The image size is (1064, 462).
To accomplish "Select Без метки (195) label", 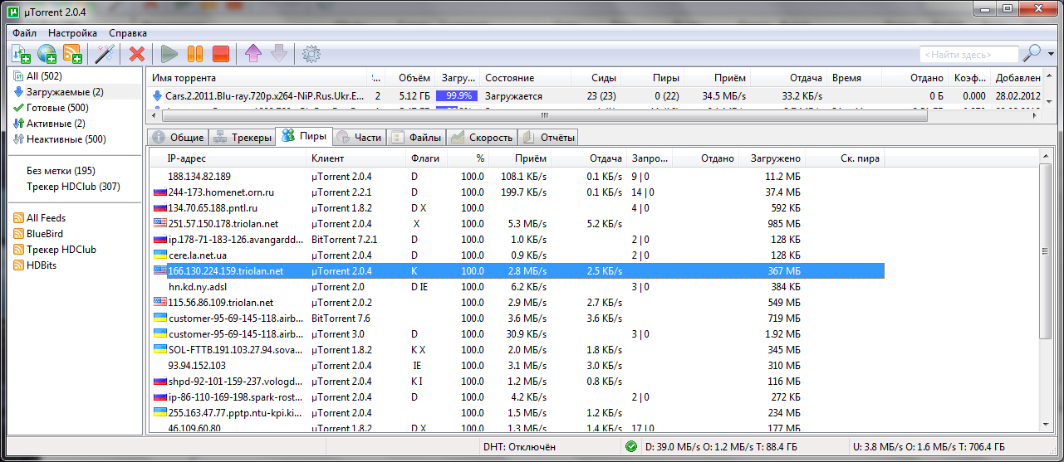I will pyautogui.click(x=60, y=171).
